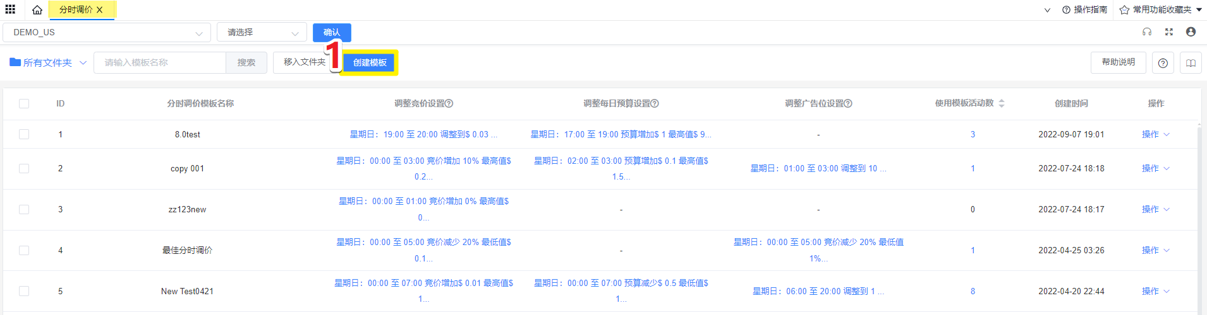The width and height of the screenshot is (1207, 315).
Task: Open the apps grid menu icon
Action: pos(10,9)
